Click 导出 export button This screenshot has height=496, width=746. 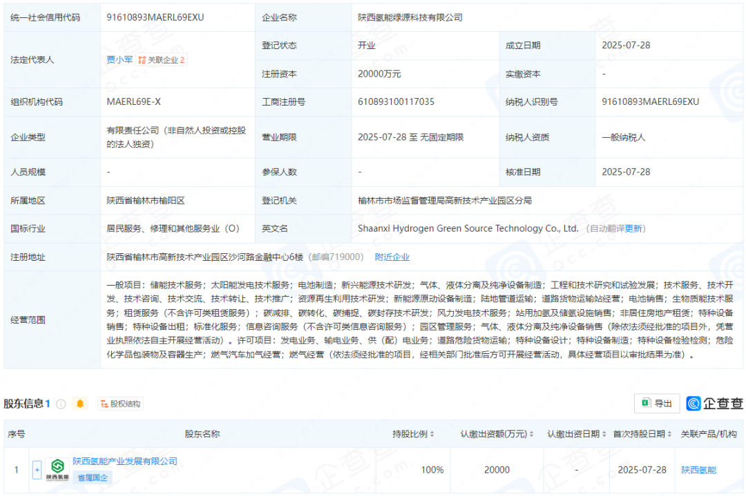[x=657, y=404]
